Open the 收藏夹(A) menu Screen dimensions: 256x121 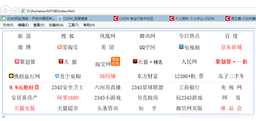(x=56, y=25)
